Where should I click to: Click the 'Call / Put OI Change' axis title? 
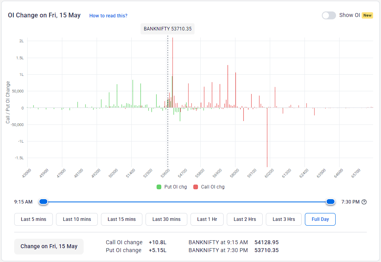click(8, 102)
